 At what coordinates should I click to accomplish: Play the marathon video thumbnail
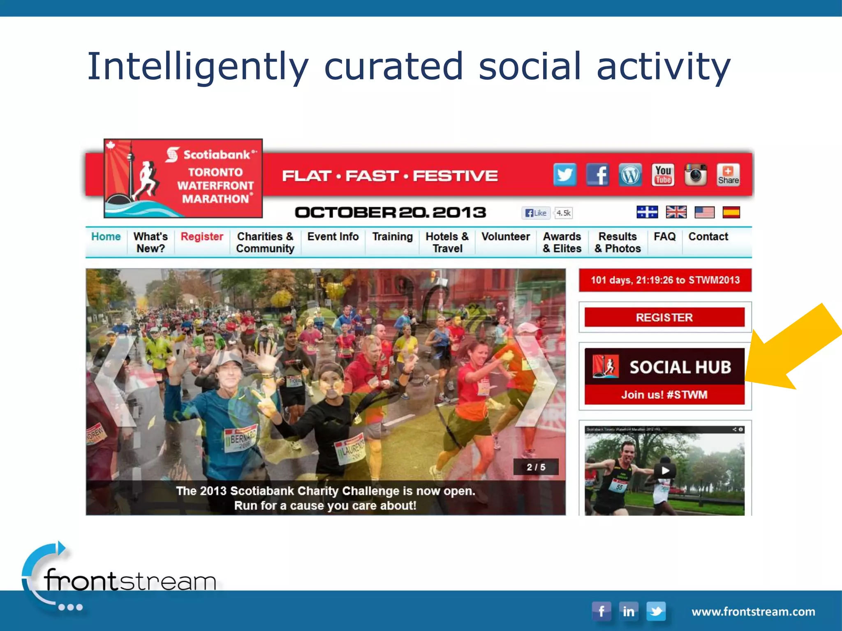(664, 470)
